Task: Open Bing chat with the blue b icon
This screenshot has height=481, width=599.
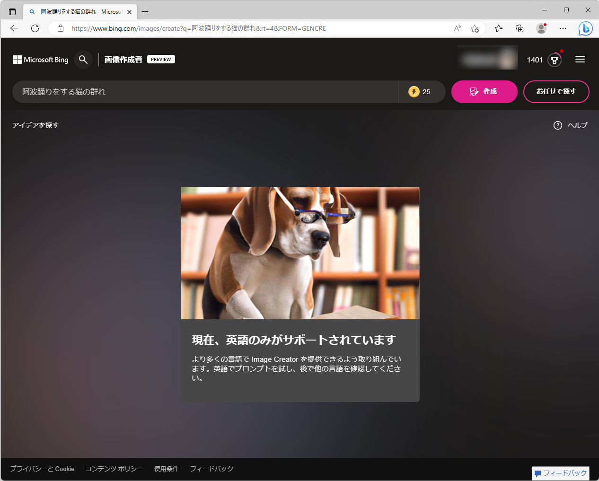Action: coord(585,28)
